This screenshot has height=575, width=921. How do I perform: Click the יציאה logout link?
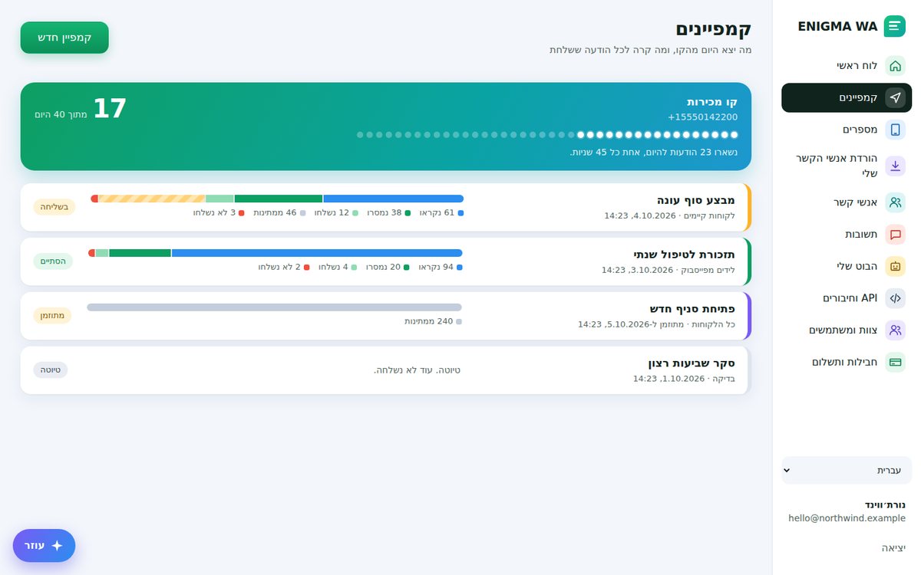[x=893, y=548]
